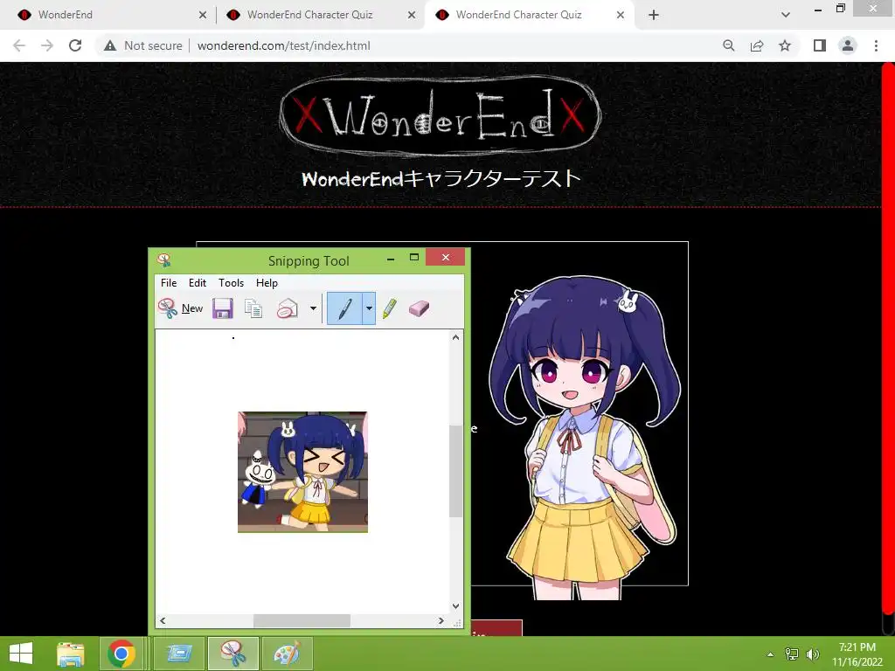Open Paint from the taskbar
Viewport: 895px width, 671px height.
[x=287, y=654]
